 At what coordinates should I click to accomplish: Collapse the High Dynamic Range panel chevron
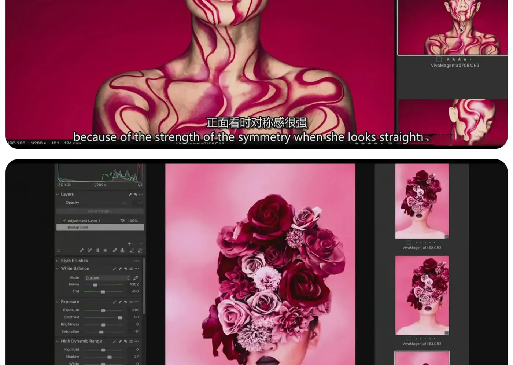(x=57, y=341)
